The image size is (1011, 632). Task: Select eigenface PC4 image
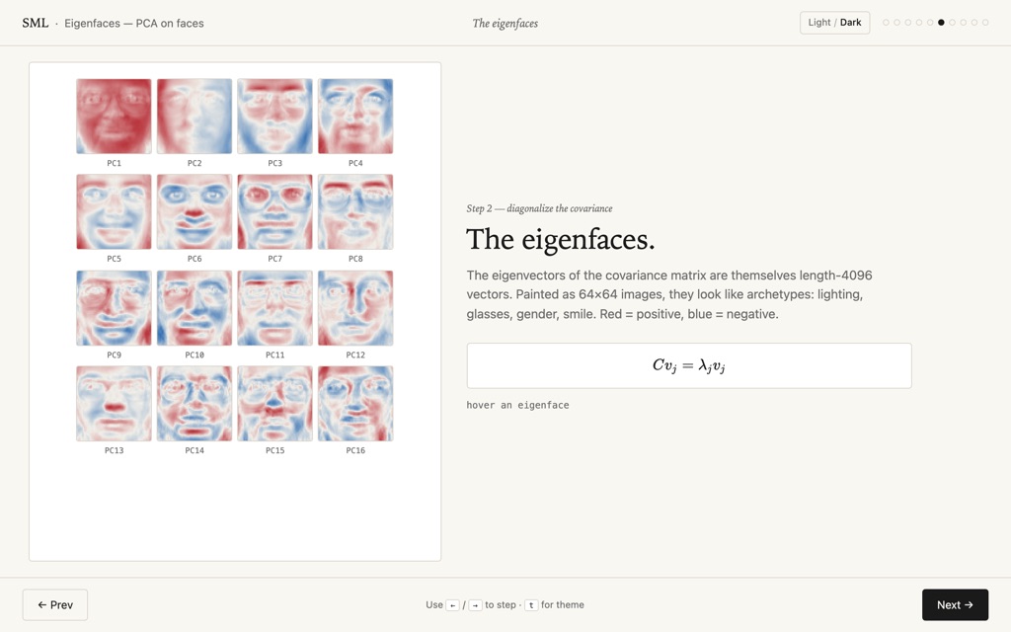coord(355,117)
